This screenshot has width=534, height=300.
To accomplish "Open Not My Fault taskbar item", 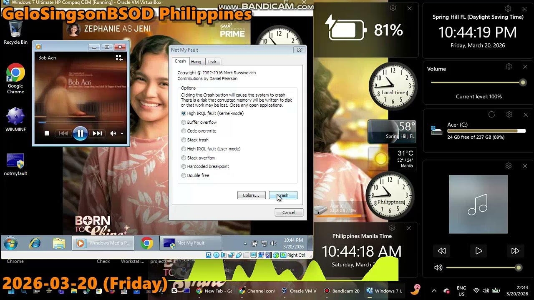I will [x=191, y=243].
